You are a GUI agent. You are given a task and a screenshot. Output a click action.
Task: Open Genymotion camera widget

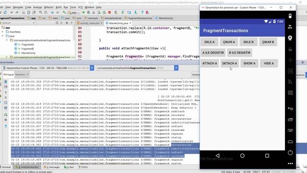pyautogui.click(x=290, y=38)
